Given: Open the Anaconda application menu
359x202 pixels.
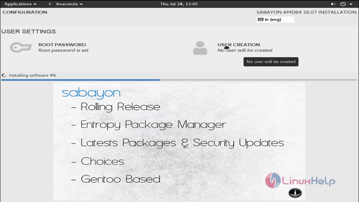Looking at the screenshot, I should tap(69, 4).
